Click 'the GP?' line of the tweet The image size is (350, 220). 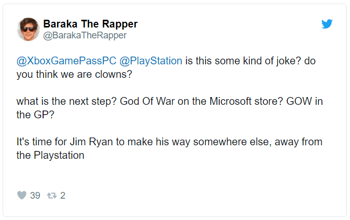click(35, 115)
